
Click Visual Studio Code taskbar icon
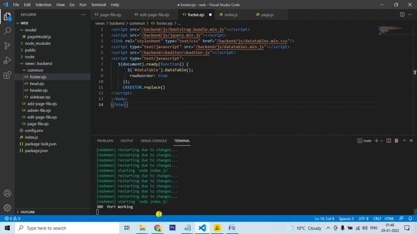(202, 228)
